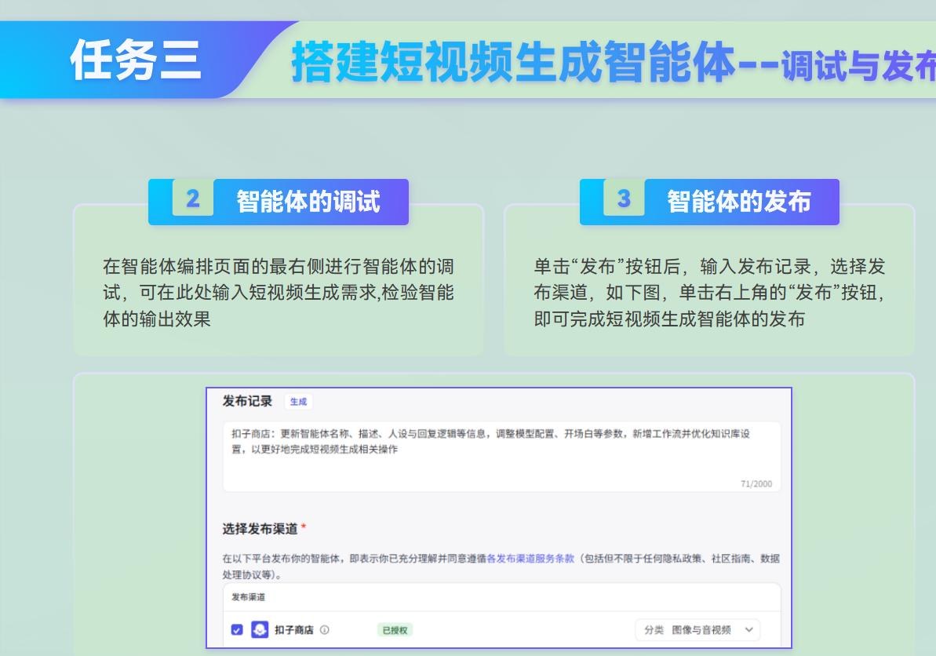Click into the 发布记录 text area

click(501, 457)
